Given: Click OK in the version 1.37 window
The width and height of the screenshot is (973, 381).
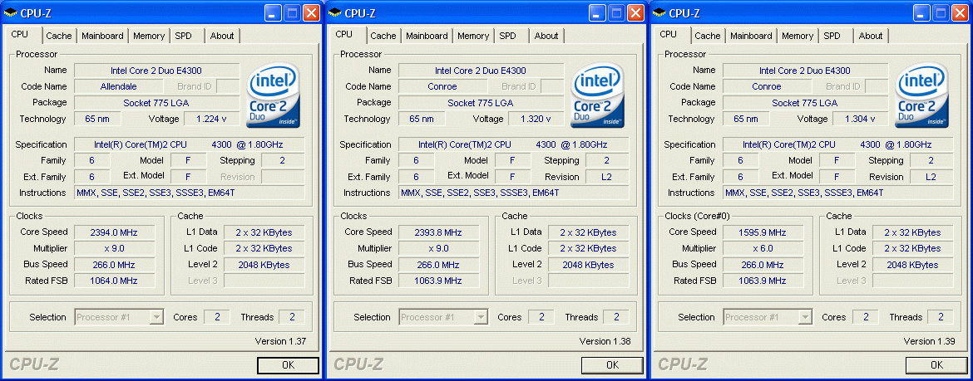Looking at the screenshot, I should [288, 365].
